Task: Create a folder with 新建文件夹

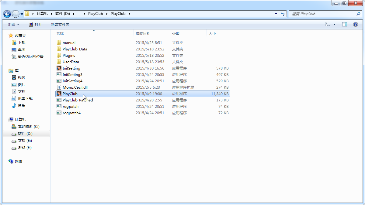Action: (x=60, y=24)
